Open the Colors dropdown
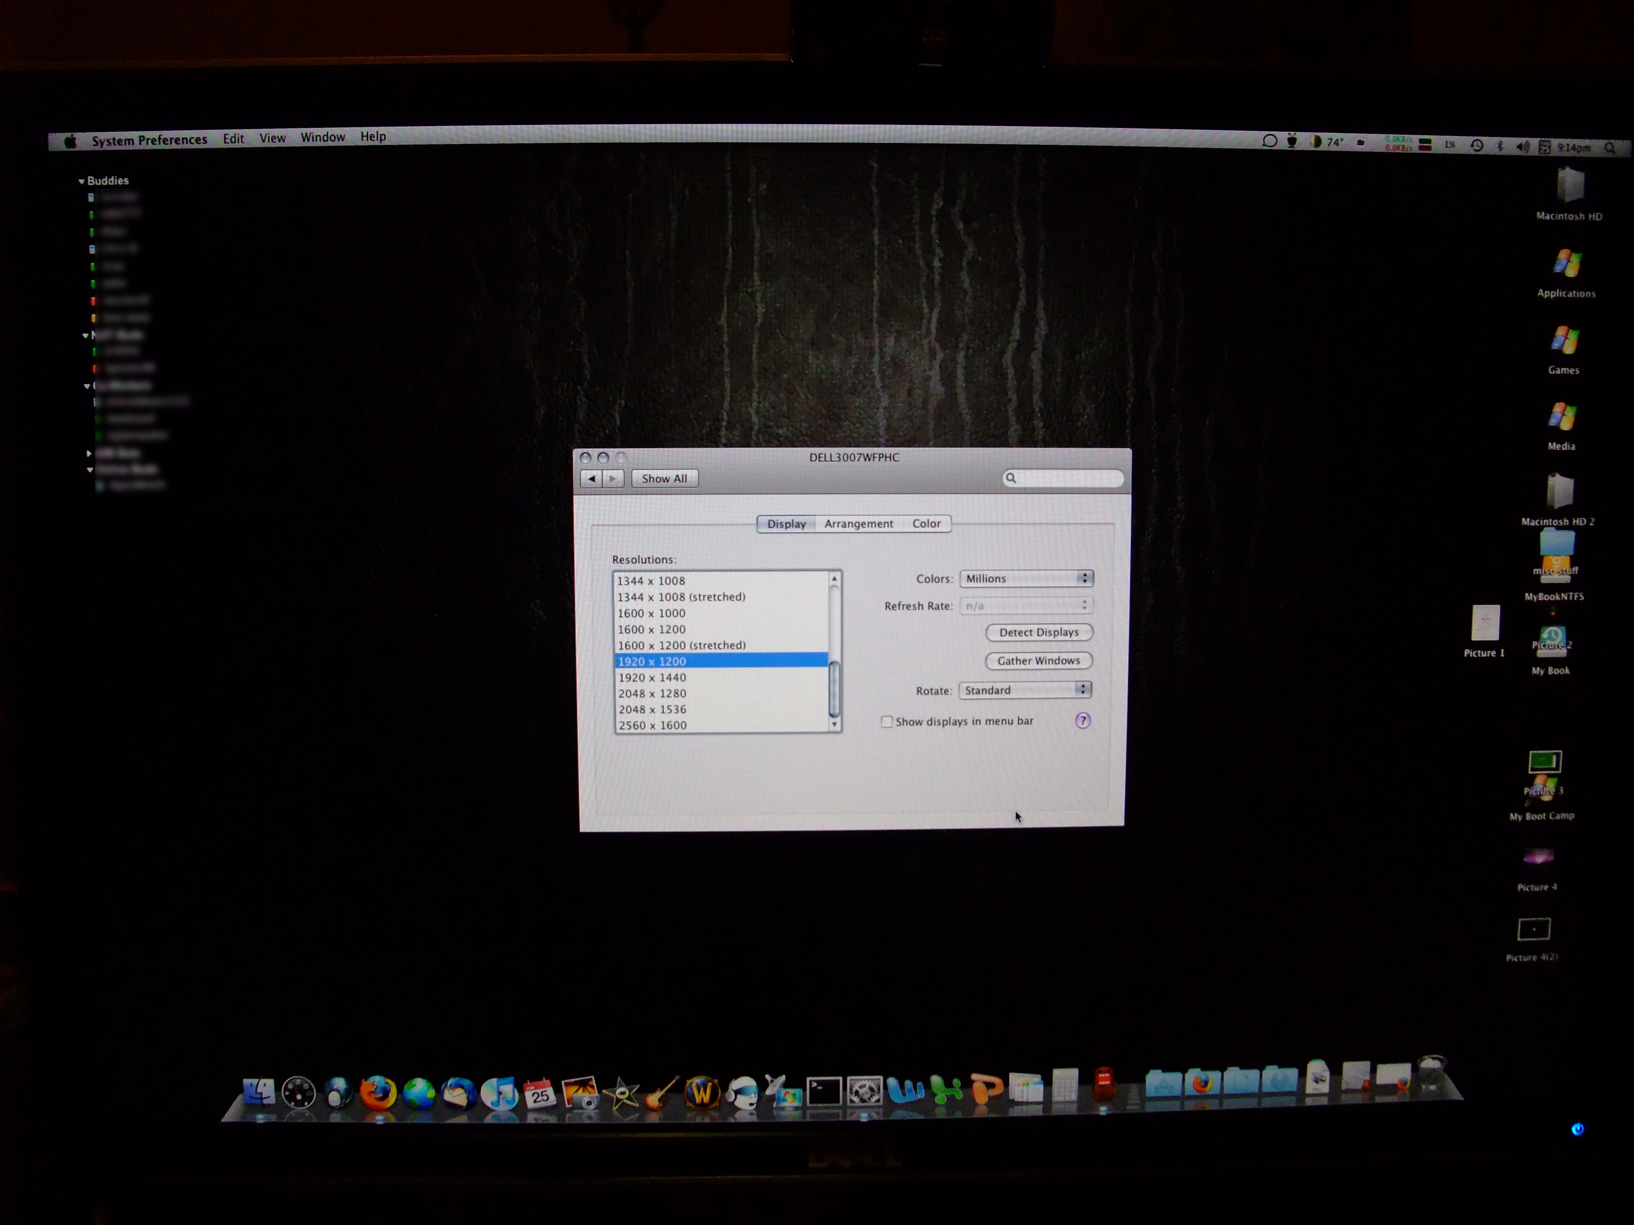The image size is (1634, 1225). pyautogui.click(x=1026, y=578)
